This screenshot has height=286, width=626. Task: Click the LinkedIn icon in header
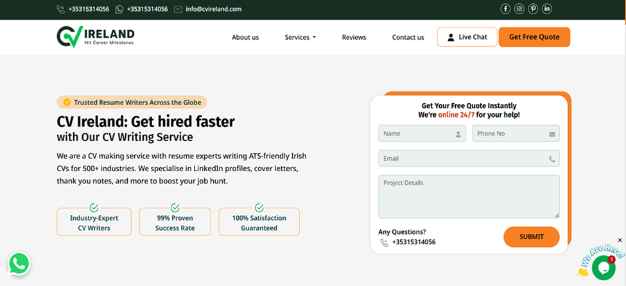(x=547, y=9)
